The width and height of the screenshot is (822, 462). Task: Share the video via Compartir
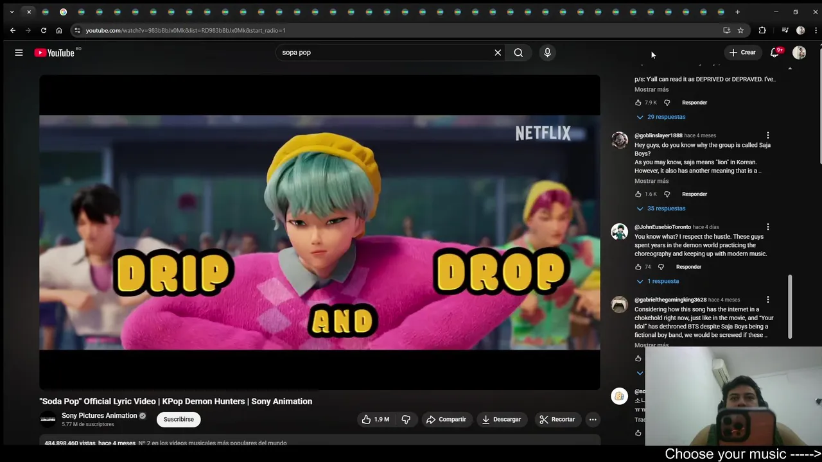446,420
